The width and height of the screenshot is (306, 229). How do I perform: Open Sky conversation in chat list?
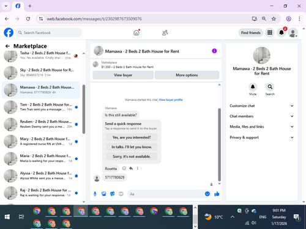[x=41, y=73]
